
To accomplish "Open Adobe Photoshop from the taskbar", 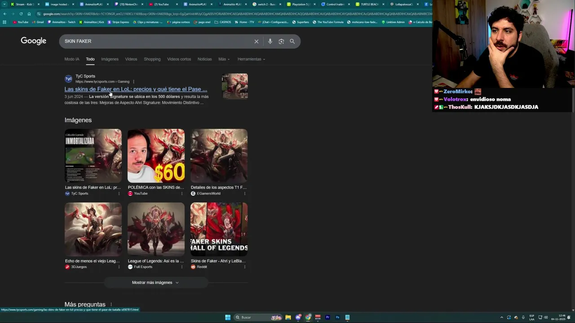I will [337, 318].
